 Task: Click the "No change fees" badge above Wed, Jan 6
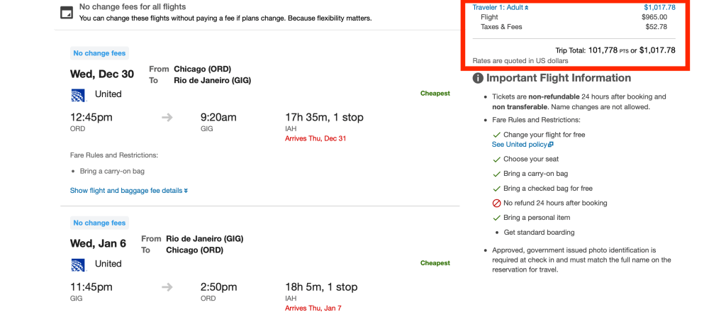(100, 223)
